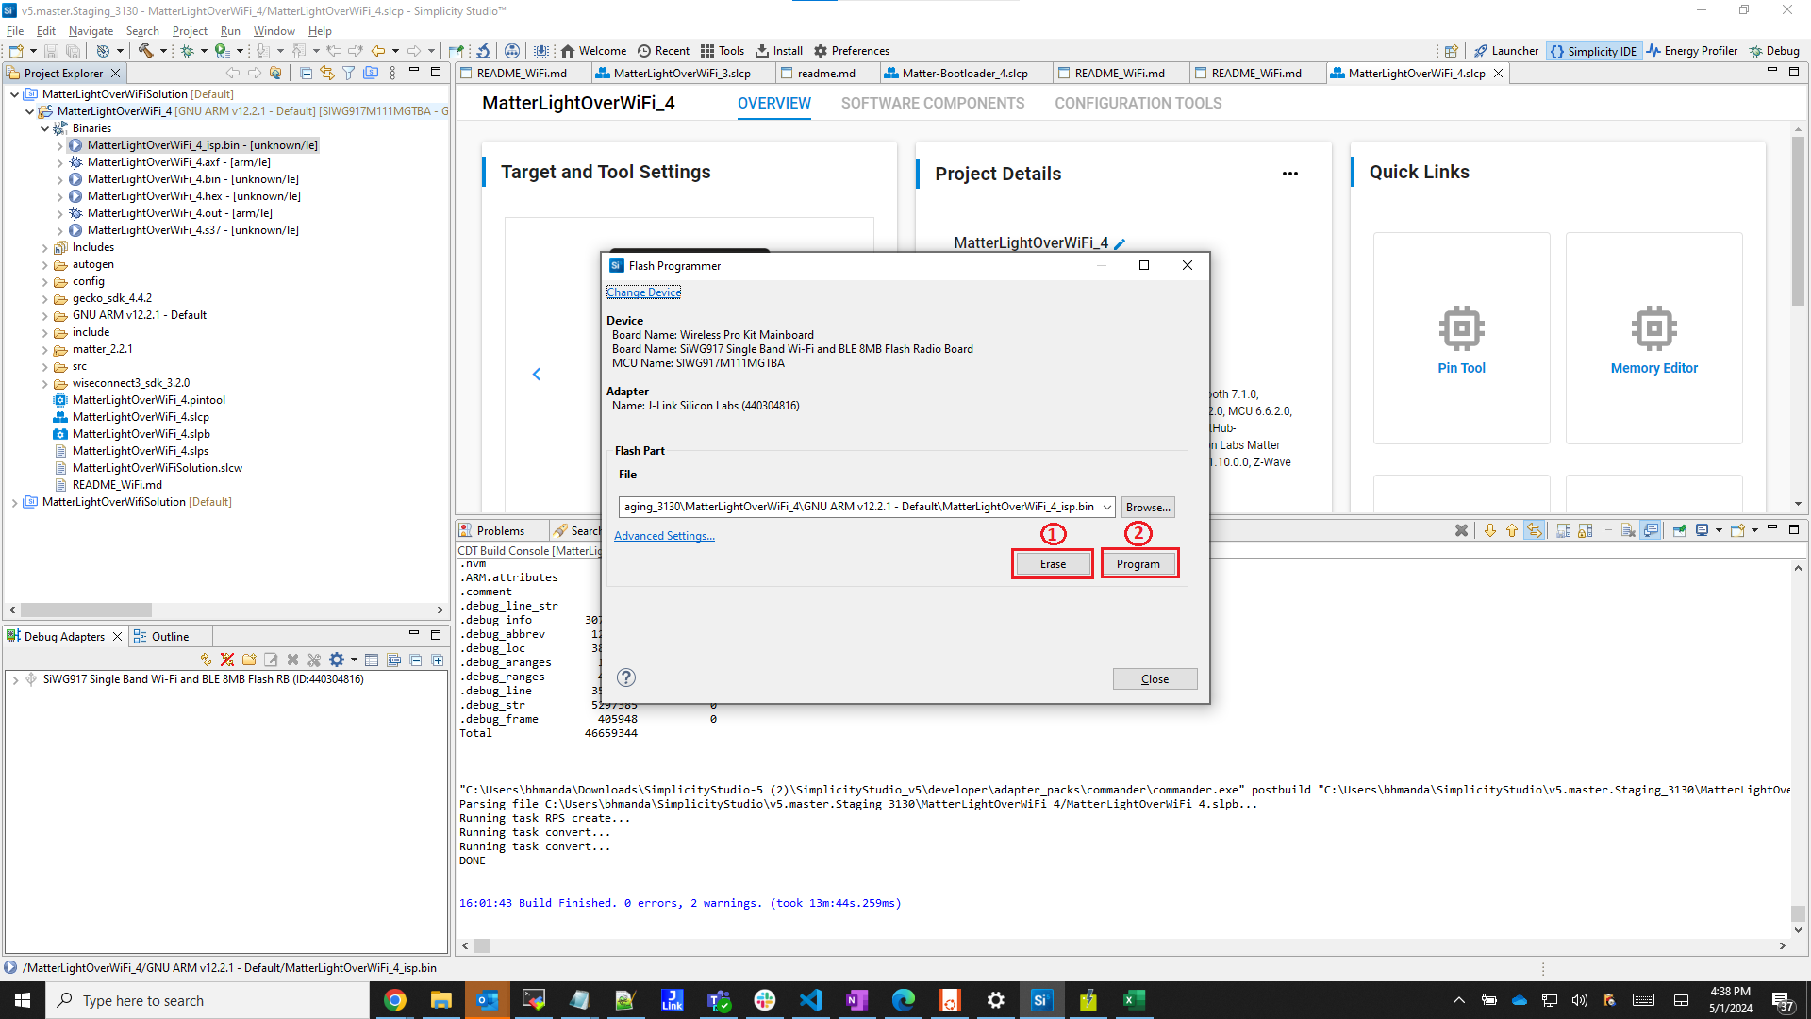Image resolution: width=1811 pixels, height=1019 pixels.
Task: Open the Flash Part file path dropdown
Action: pos(1106,507)
